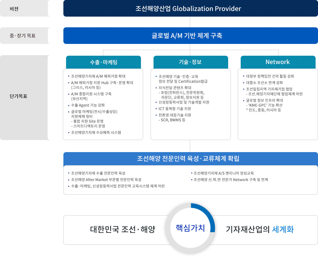Click 자문단, 교류회, 정보지원 등 line

pos(182,97)
